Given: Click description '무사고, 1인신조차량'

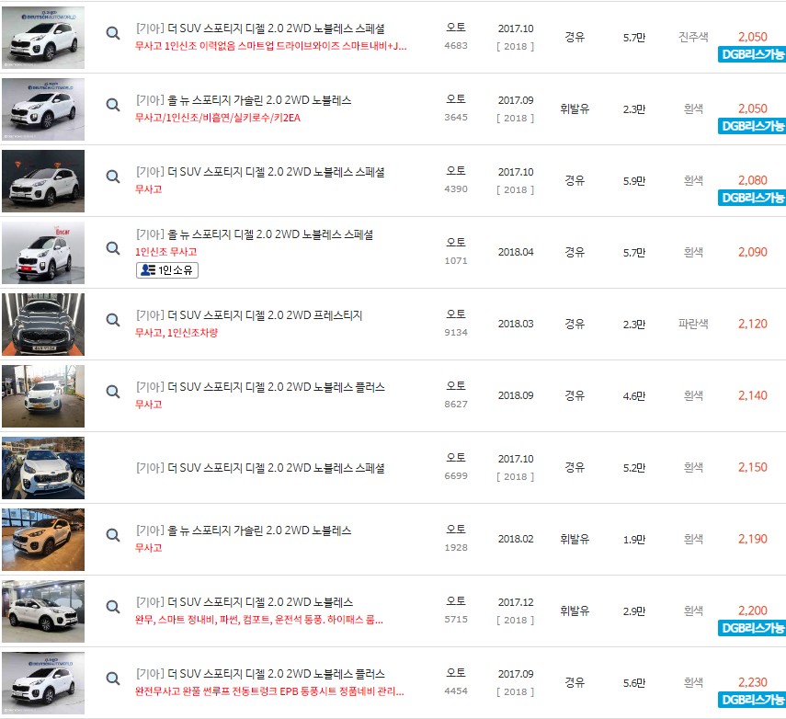Looking at the screenshot, I should point(177,333).
